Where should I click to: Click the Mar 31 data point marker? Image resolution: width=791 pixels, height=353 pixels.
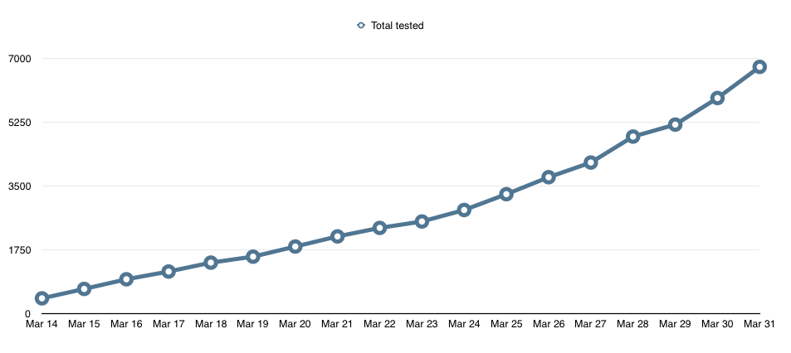(x=759, y=67)
